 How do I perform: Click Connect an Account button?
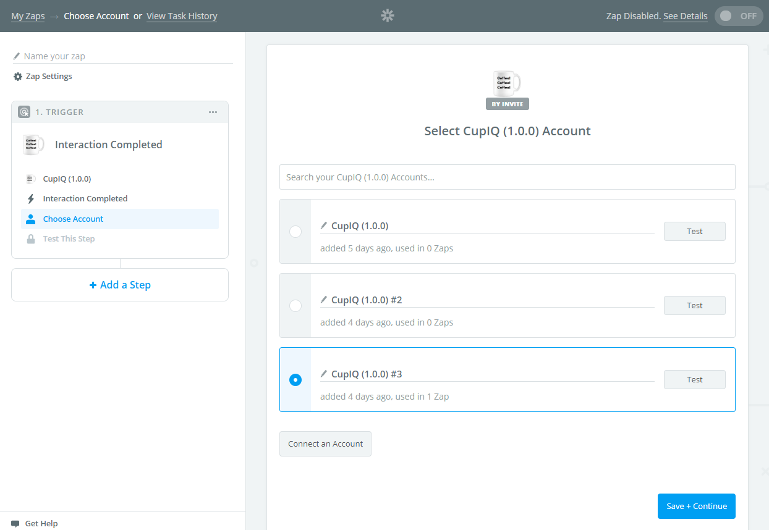[325, 444]
